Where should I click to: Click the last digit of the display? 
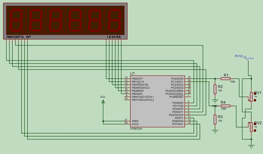point(114,20)
